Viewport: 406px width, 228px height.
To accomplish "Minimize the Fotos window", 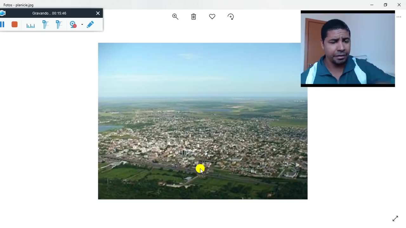I will click(x=372, y=5).
